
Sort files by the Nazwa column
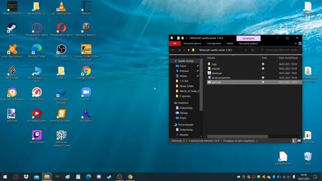tap(211, 58)
